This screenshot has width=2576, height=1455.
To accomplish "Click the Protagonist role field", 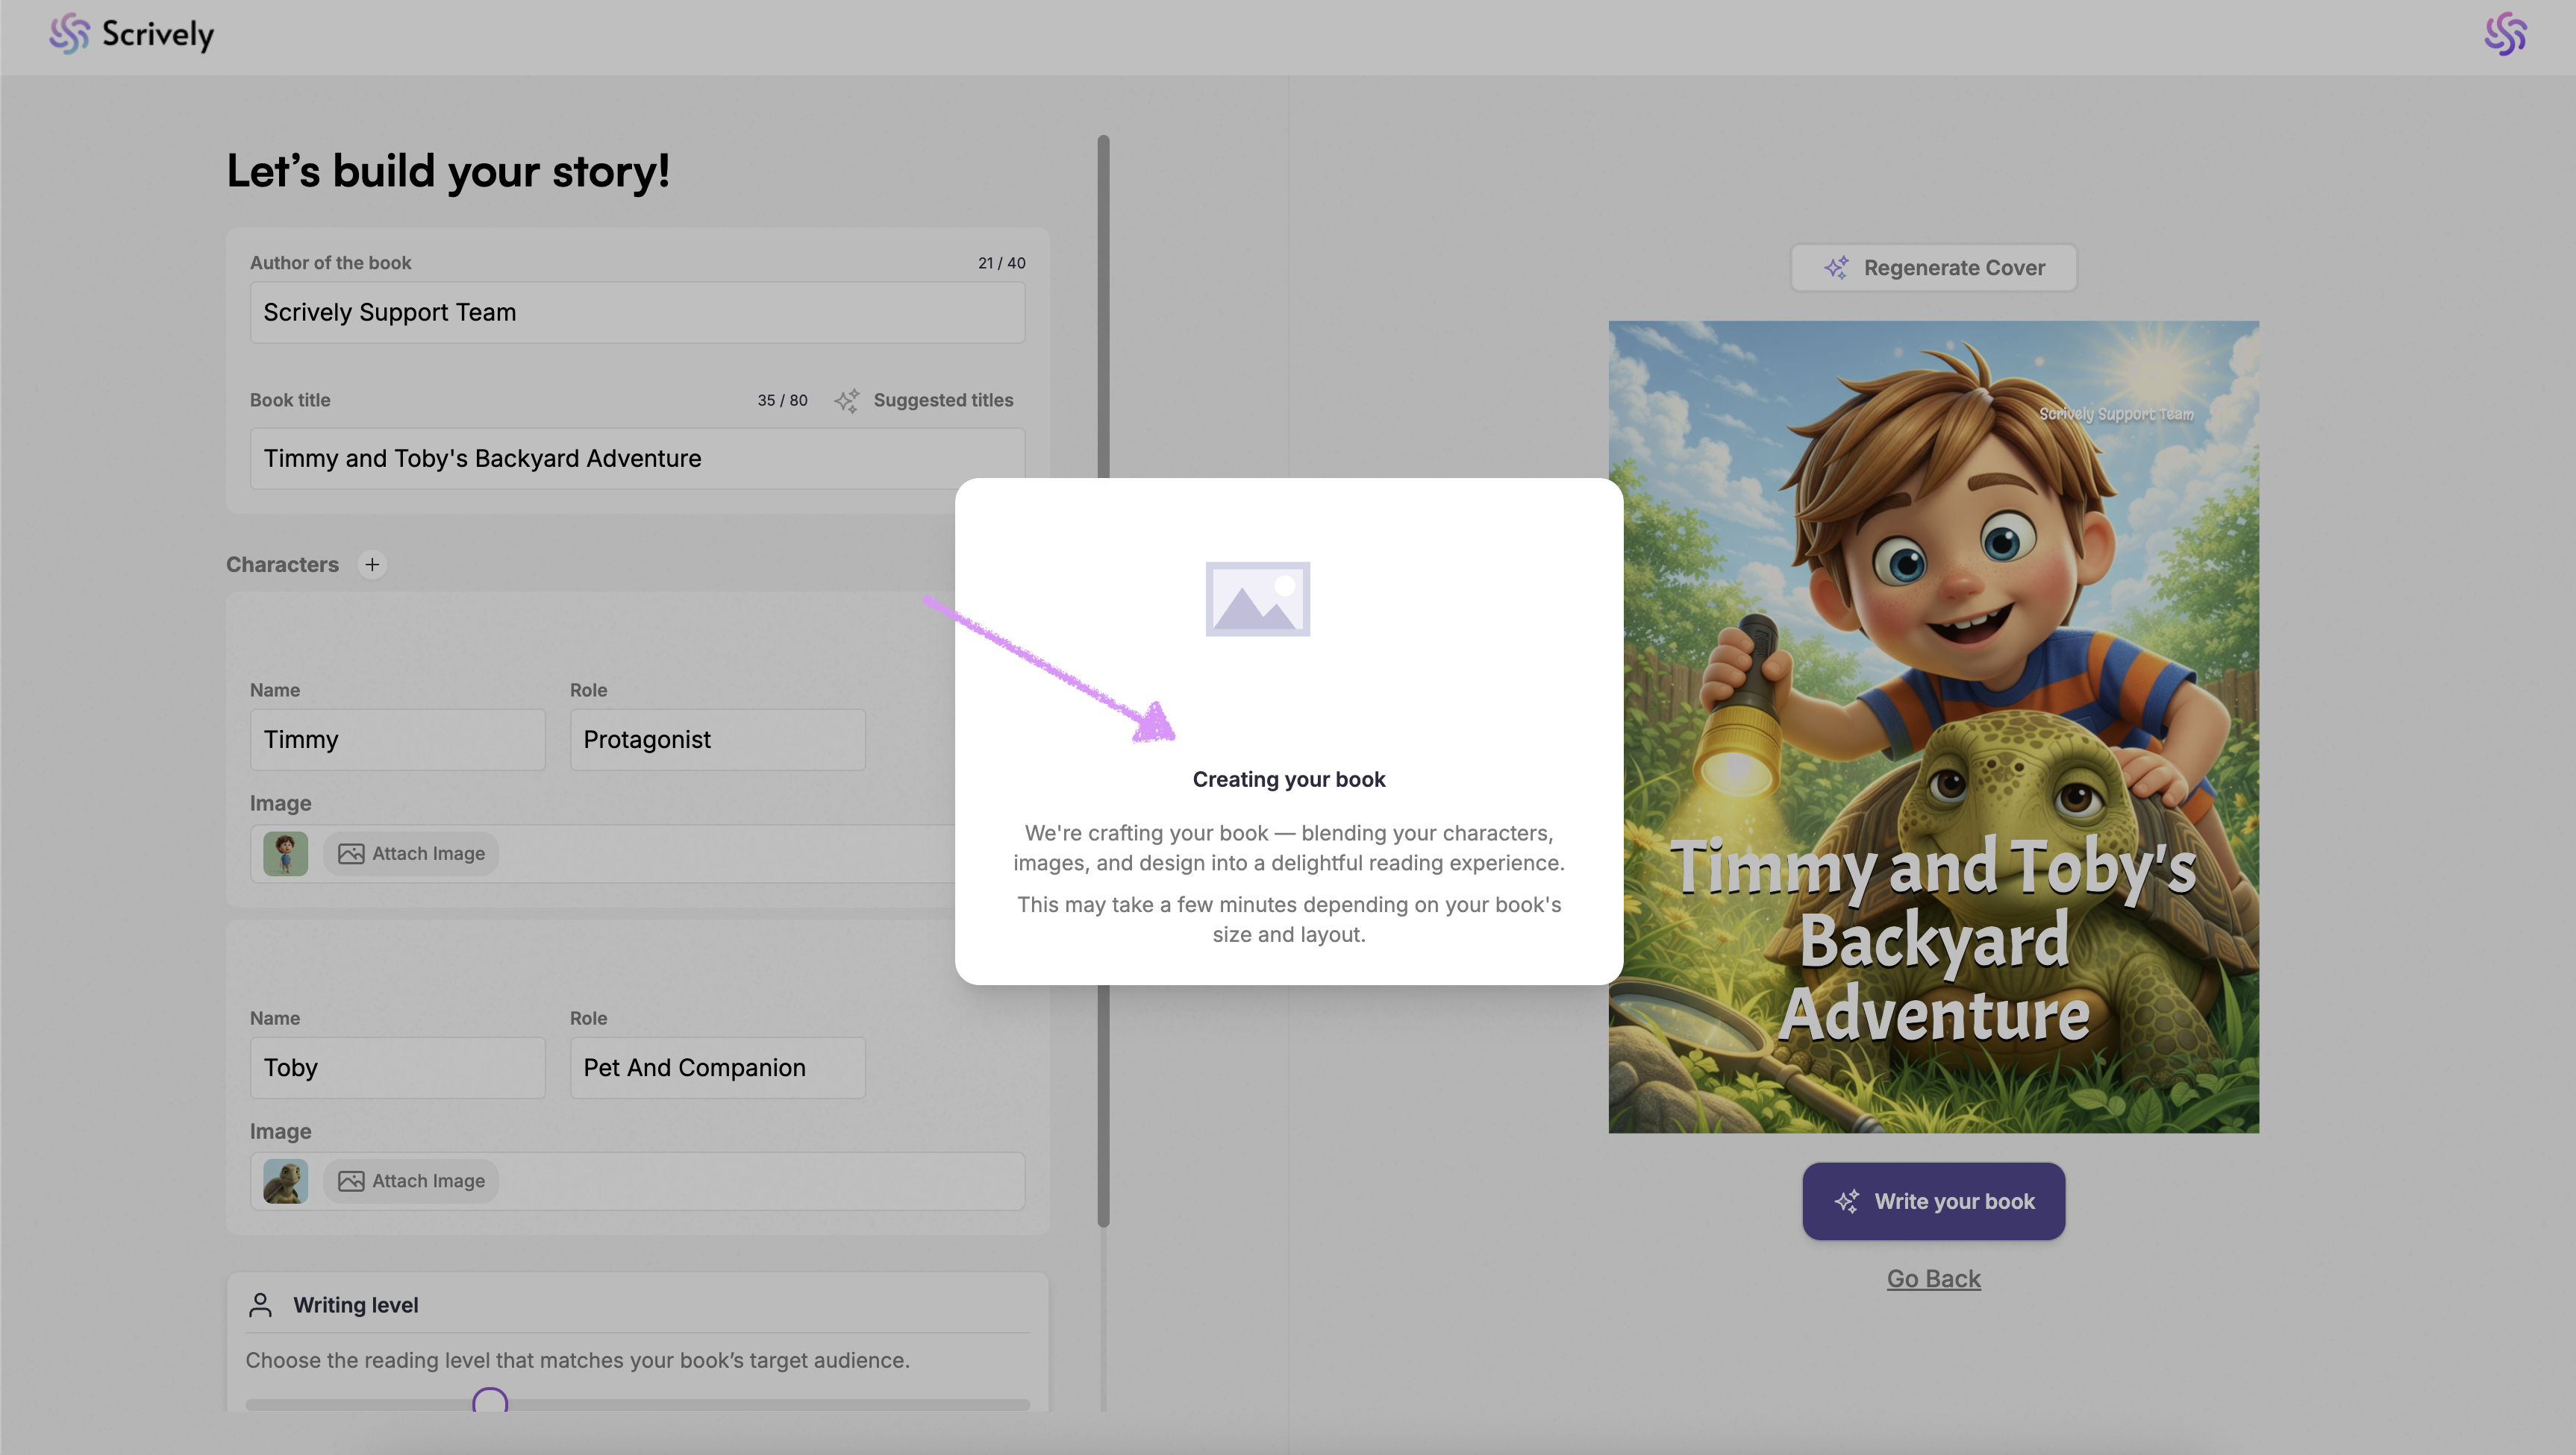I will pos(717,740).
